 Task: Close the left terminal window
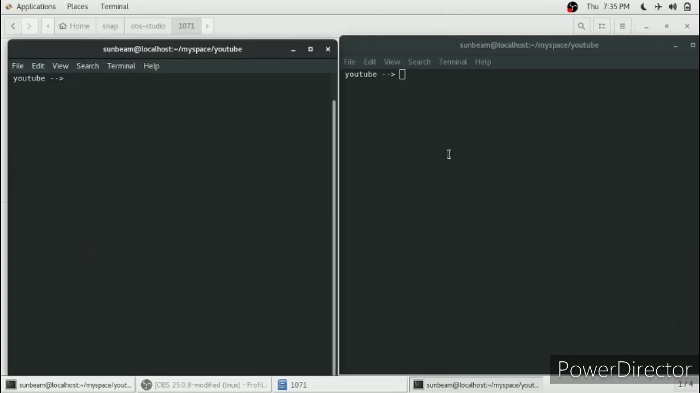[x=328, y=49]
